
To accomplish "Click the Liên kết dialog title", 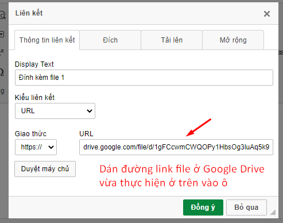I will point(29,13).
